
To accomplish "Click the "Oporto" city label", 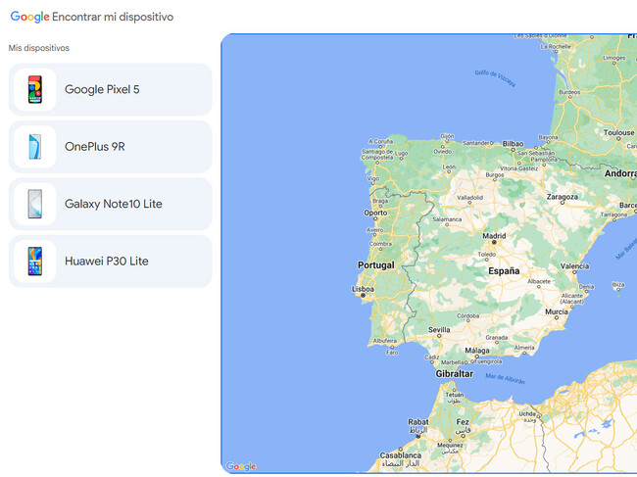I will (x=375, y=213).
